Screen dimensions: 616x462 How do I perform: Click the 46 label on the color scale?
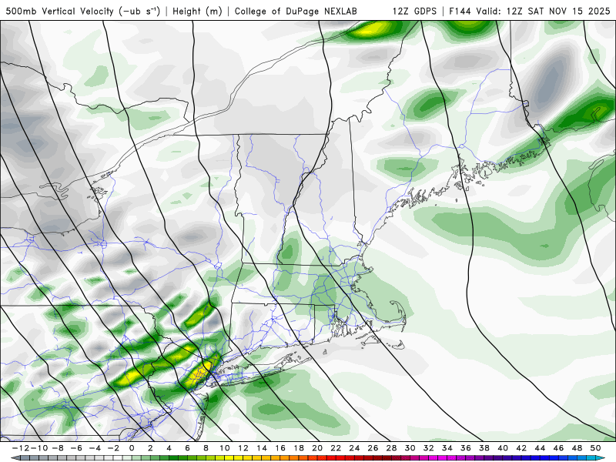[558, 448]
